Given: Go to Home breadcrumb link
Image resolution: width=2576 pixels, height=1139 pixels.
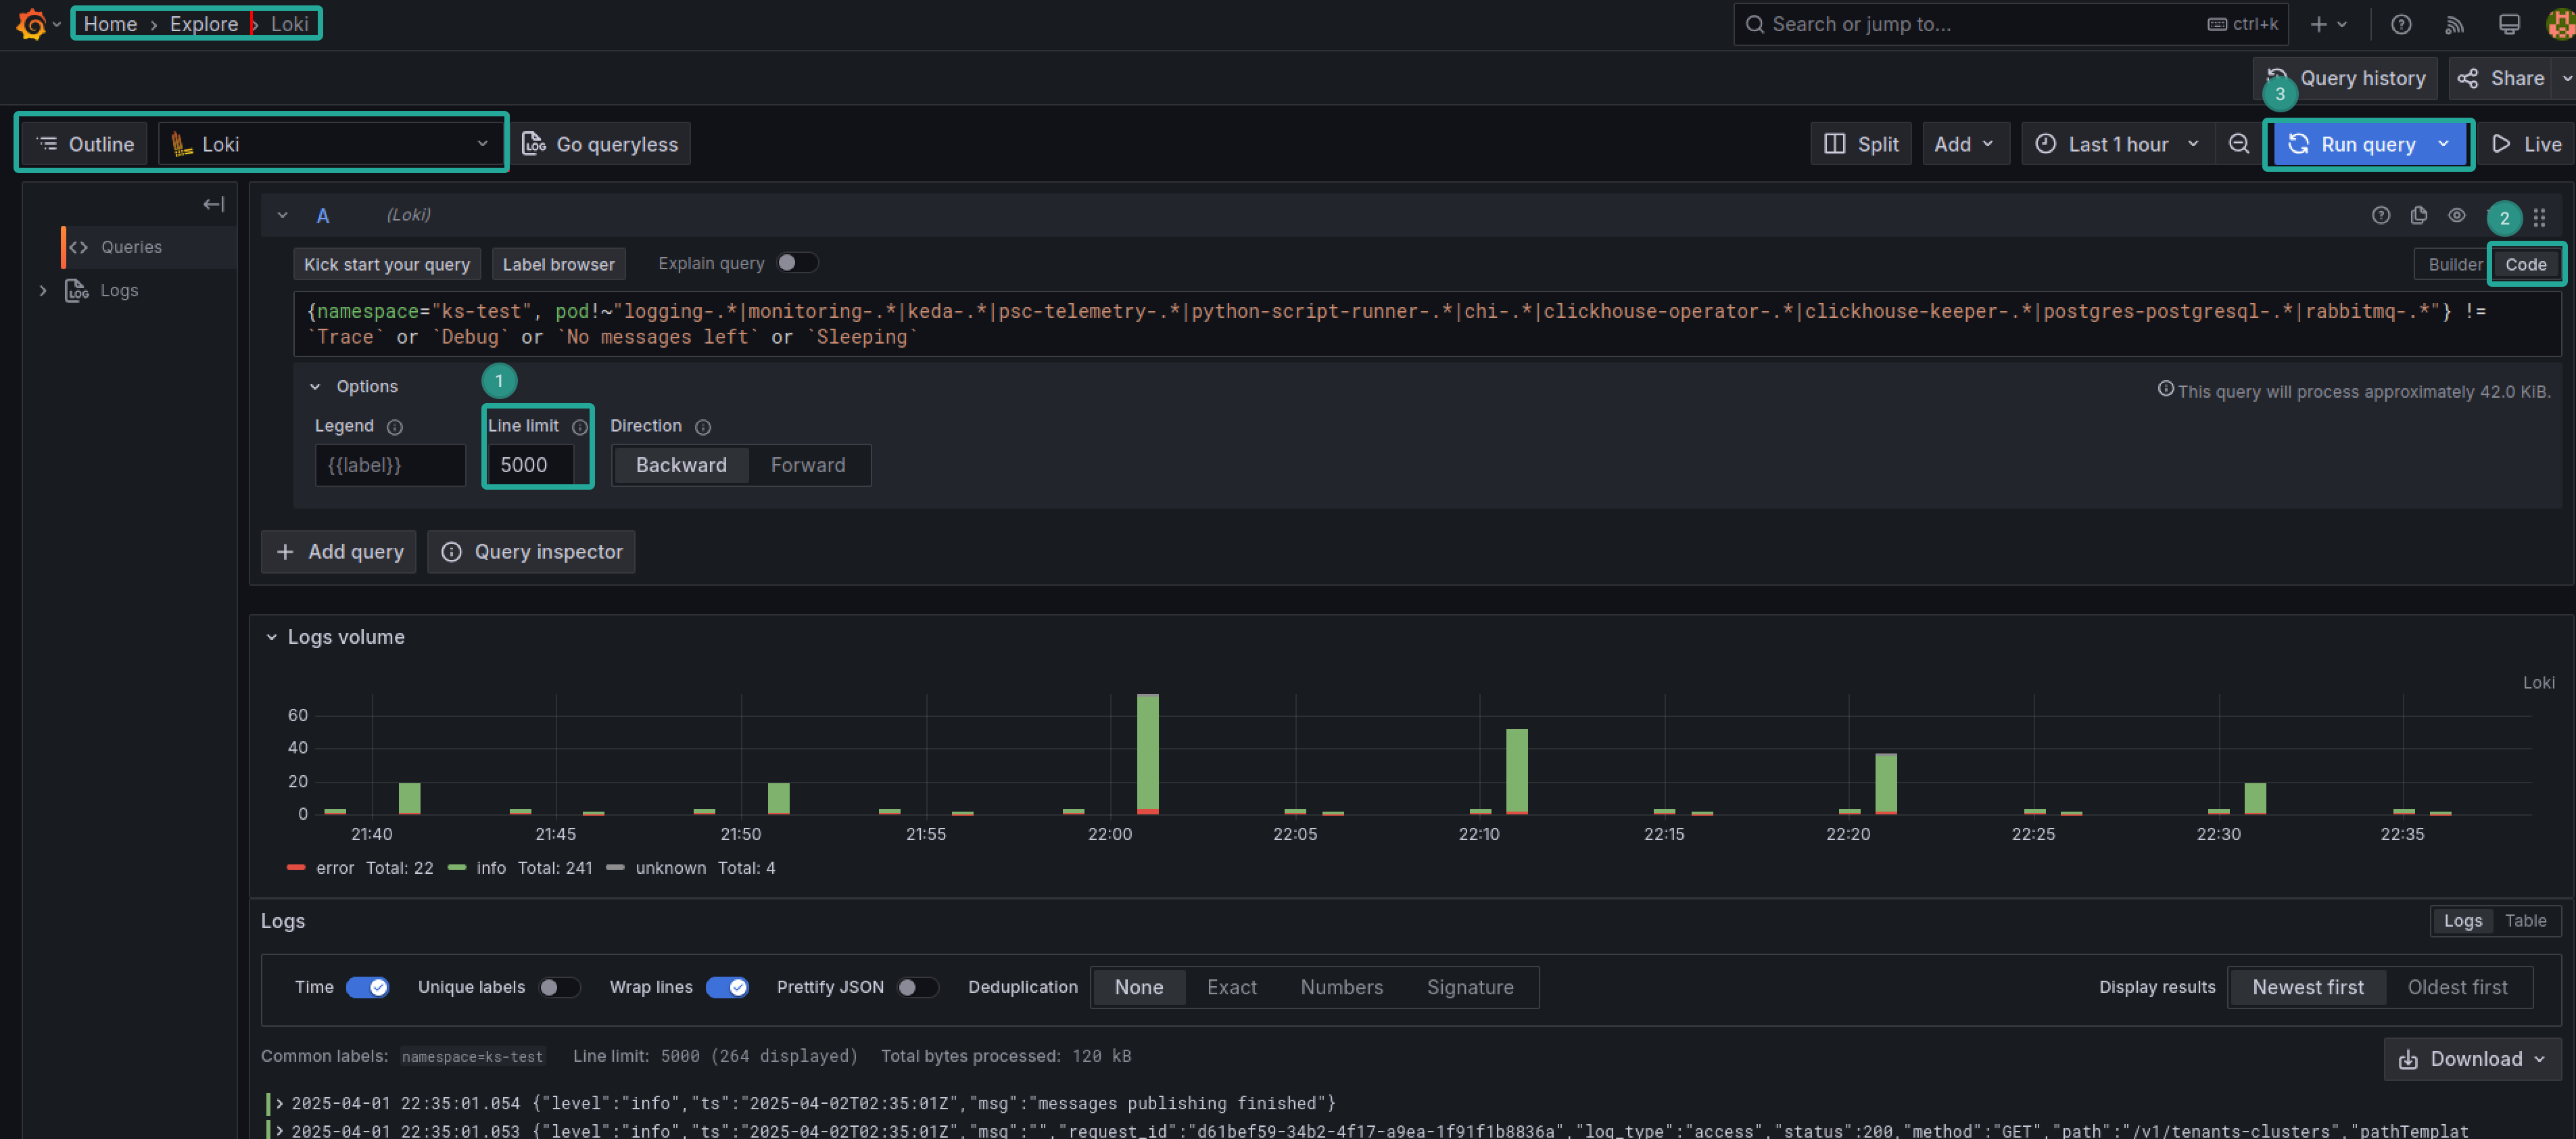Looking at the screenshot, I should (110, 24).
